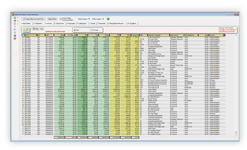Click the vertical scrollbar thumb near bottom

coord(236,132)
